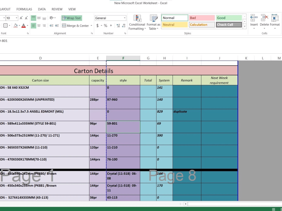Open the VIEW ribbon tab

click(72, 9)
